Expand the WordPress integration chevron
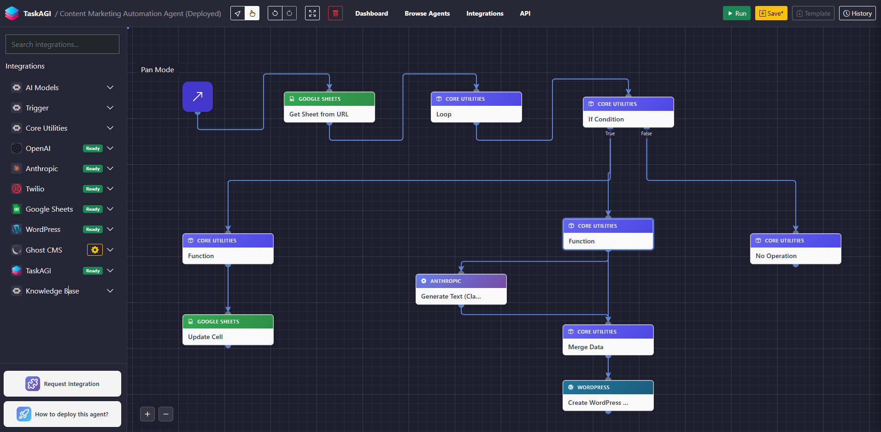The image size is (881, 432). point(110,229)
